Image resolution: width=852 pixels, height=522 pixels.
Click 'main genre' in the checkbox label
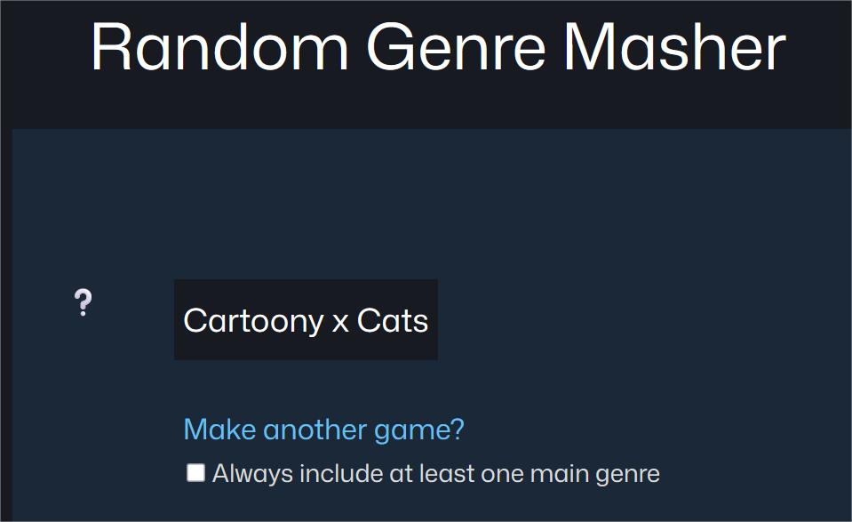click(x=595, y=473)
